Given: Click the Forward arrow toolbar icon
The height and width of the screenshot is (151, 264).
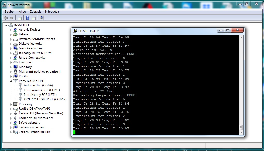Looking at the screenshot, I should pyautogui.click(x=12, y=18).
